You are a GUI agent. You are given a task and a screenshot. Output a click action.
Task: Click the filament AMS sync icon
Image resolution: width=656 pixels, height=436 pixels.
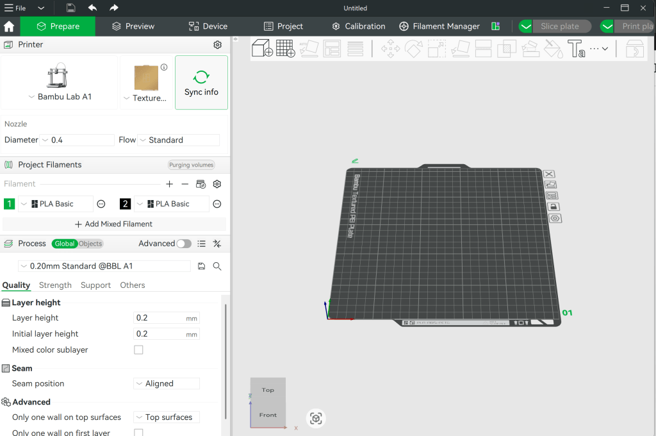[x=201, y=184]
